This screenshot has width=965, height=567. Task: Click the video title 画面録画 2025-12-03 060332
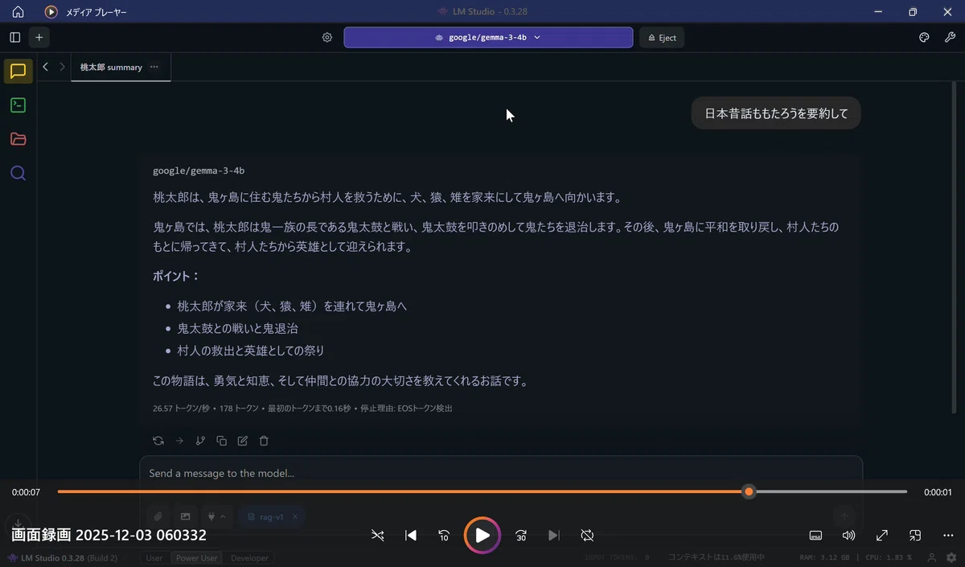tap(109, 535)
